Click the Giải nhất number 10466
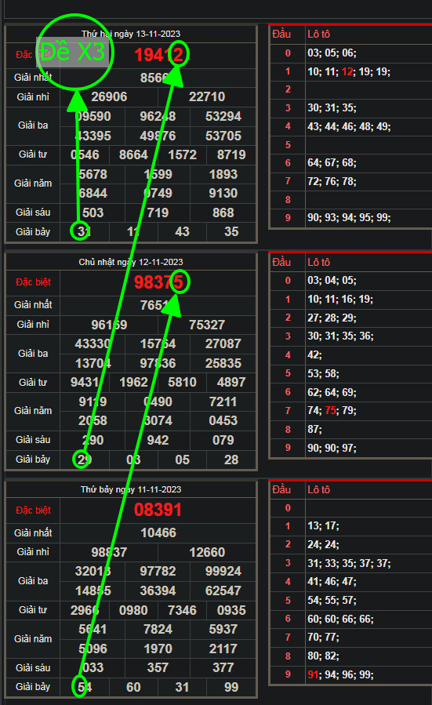The width and height of the screenshot is (432, 705). coord(158,532)
